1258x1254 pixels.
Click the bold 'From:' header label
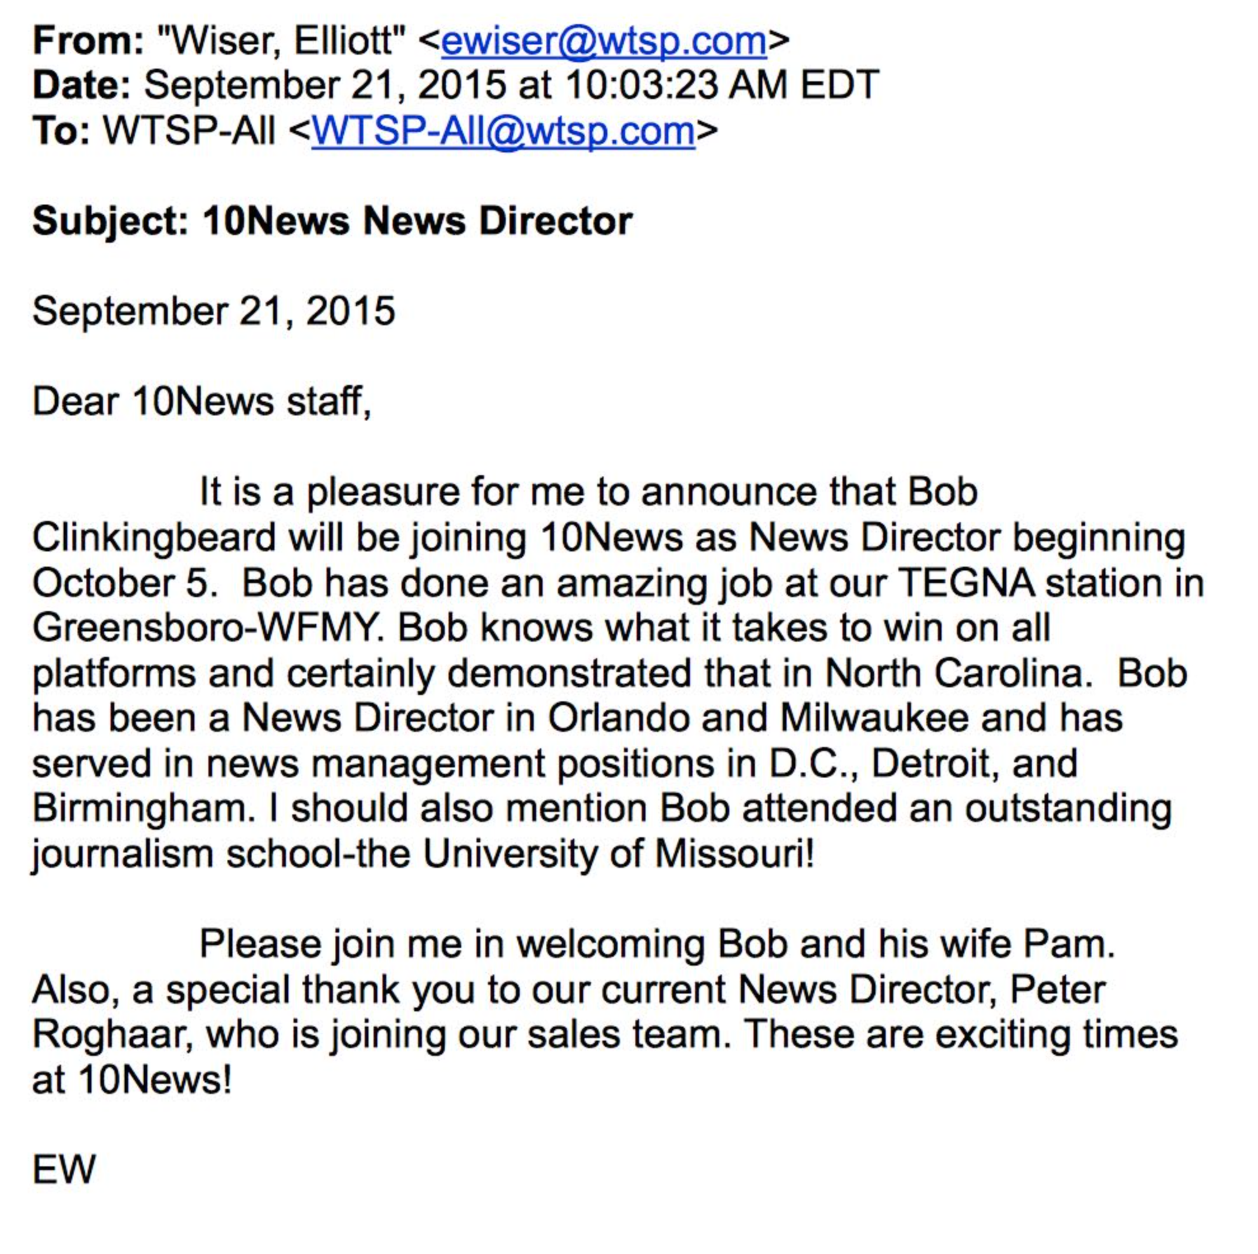coord(88,41)
